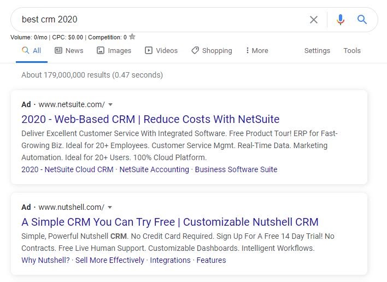Clear the search query with the X icon
Viewport: 387px width, 282px height.
click(314, 20)
